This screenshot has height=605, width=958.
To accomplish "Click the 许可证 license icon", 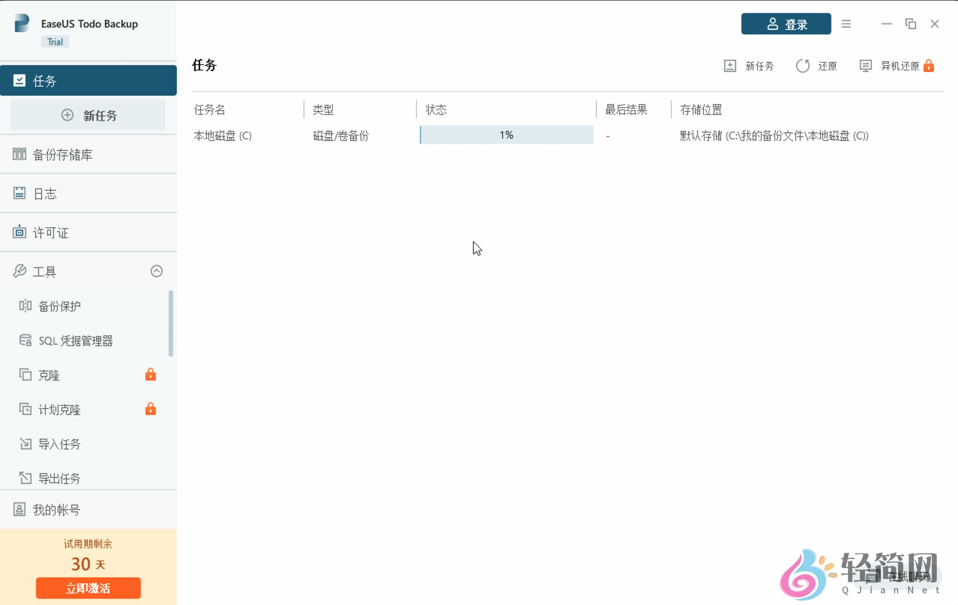I will tap(19, 232).
